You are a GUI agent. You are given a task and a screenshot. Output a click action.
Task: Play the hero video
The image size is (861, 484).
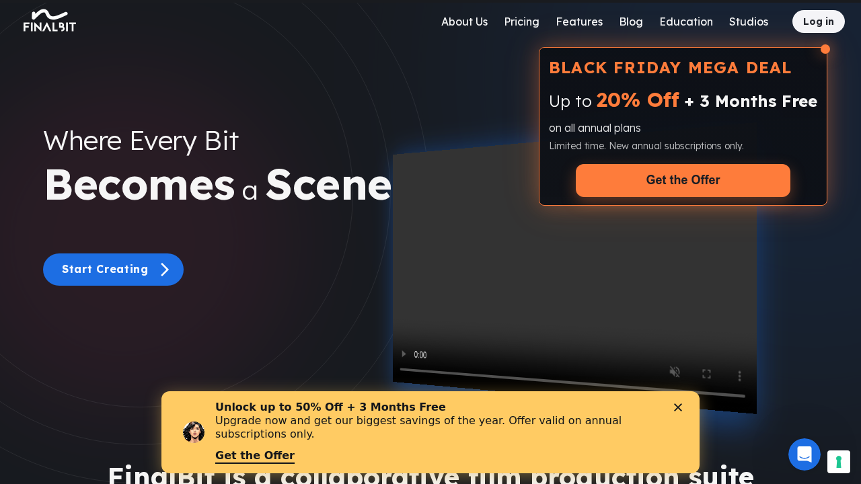click(x=404, y=354)
